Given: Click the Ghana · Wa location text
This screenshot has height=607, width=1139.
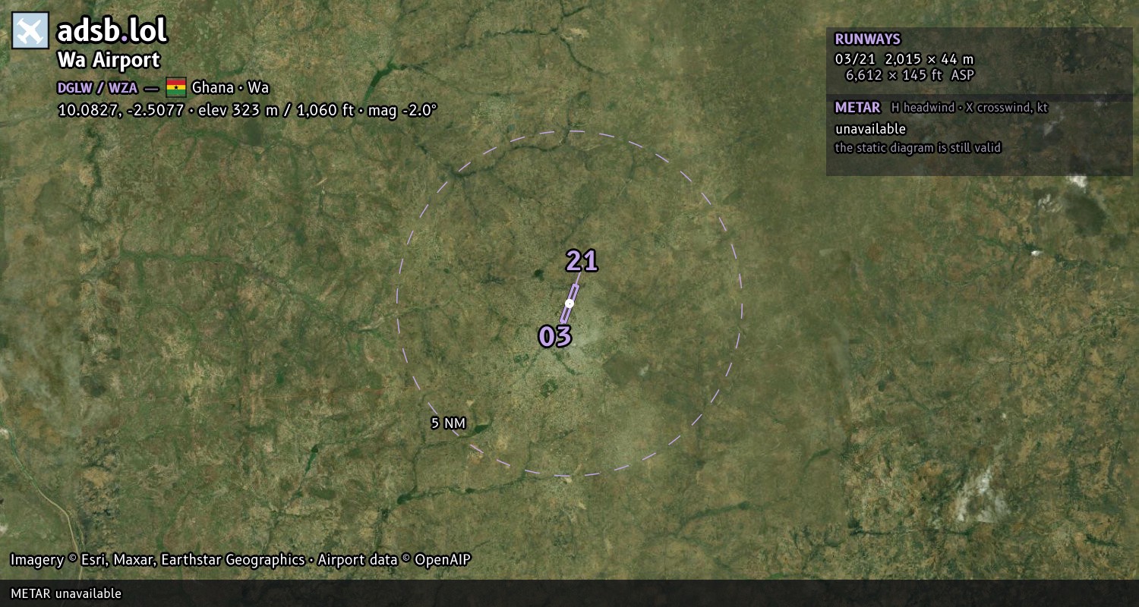Looking at the screenshot, I should (231, 88).
